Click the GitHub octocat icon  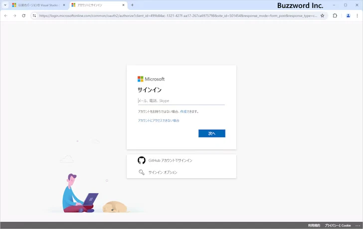(x=142, y=160)
